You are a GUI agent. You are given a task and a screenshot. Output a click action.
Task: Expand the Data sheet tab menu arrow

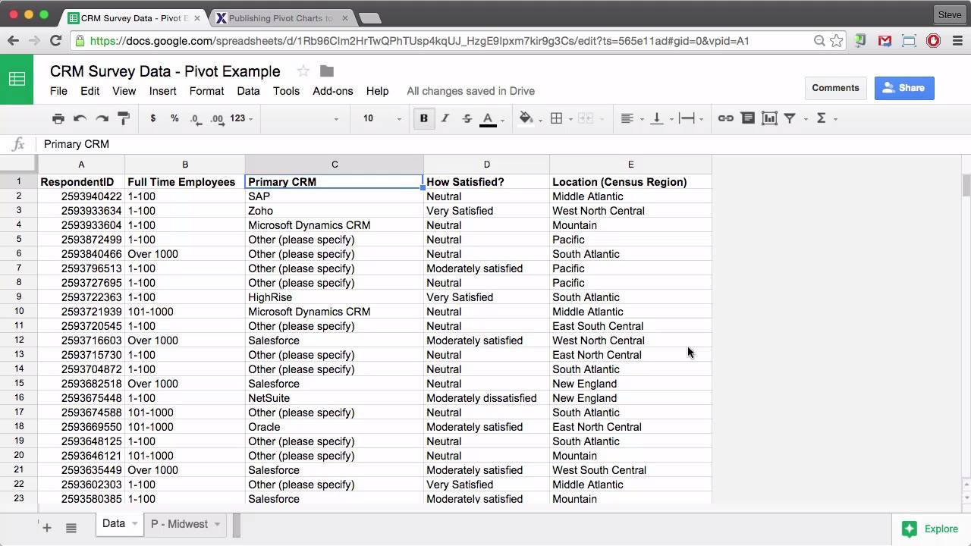(x=135, y=524)
